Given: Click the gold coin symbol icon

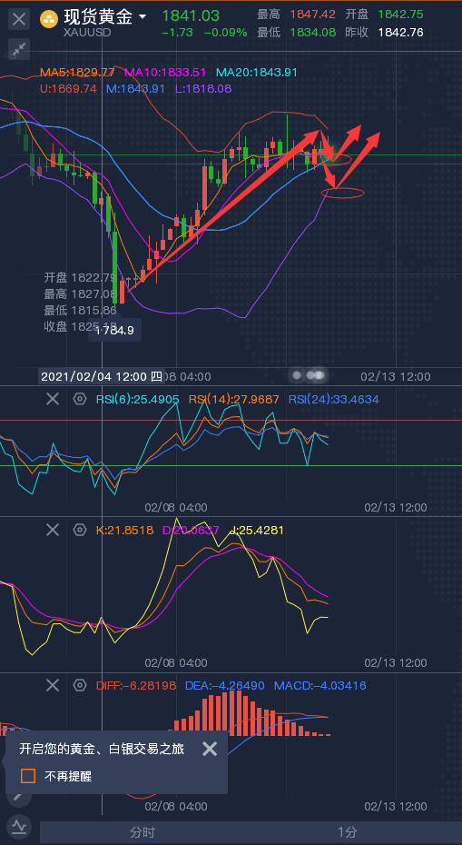Looking at the screenshot, I should click(x=50, y=19).
